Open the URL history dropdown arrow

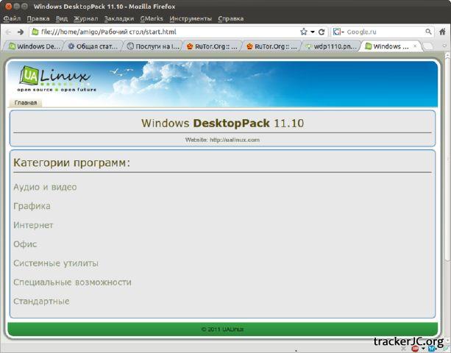click(312, 32)
